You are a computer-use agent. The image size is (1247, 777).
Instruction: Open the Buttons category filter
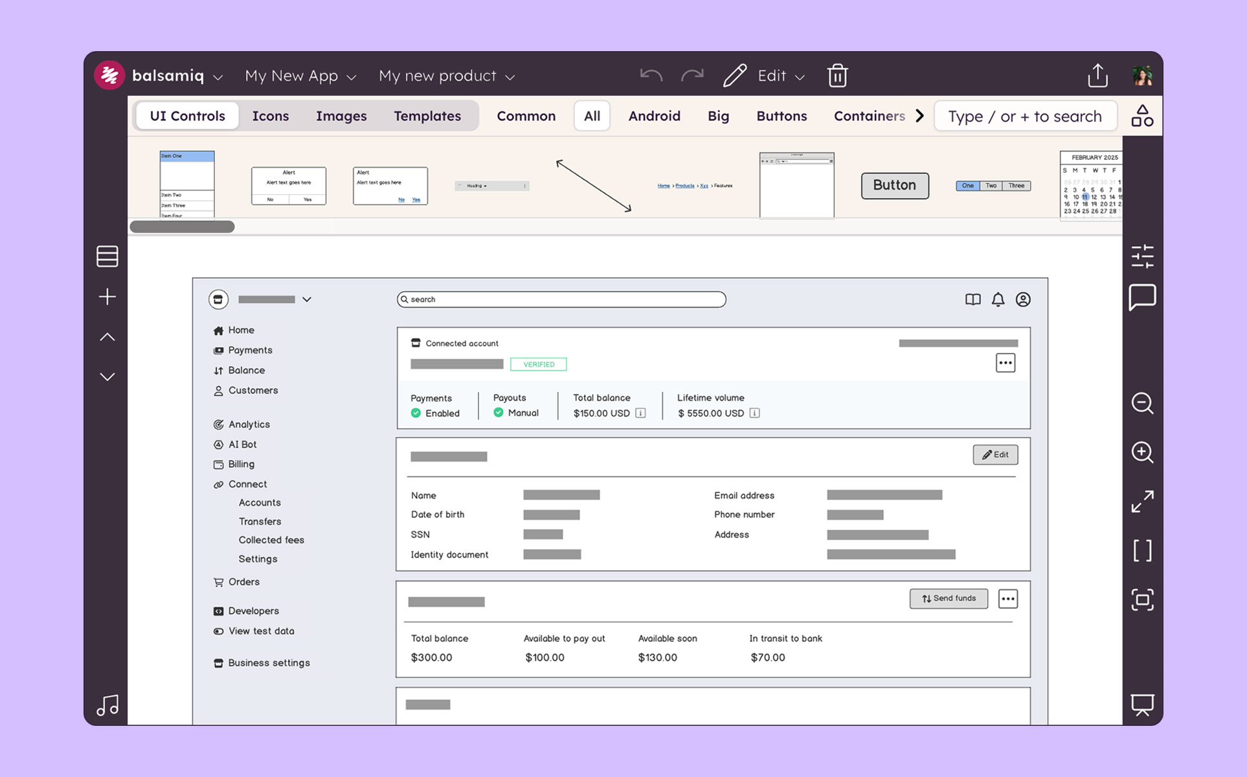tap(781, 116)
